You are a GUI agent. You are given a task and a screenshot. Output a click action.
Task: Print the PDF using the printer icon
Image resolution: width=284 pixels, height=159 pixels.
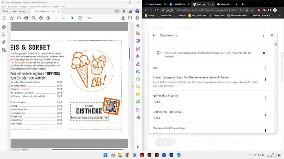click(26, 18)
